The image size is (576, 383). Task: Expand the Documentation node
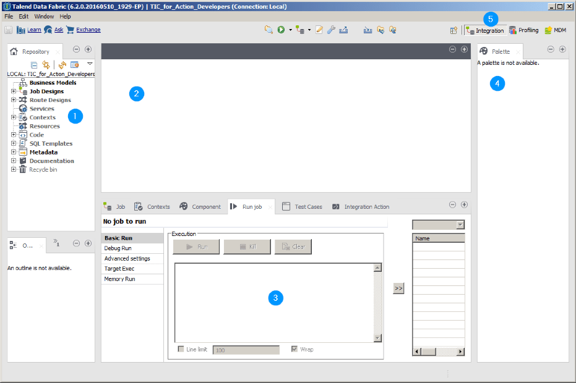pyautogui.click(x=14, y=161)
